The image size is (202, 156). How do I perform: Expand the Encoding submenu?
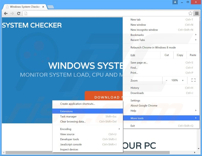pos(88,129)
